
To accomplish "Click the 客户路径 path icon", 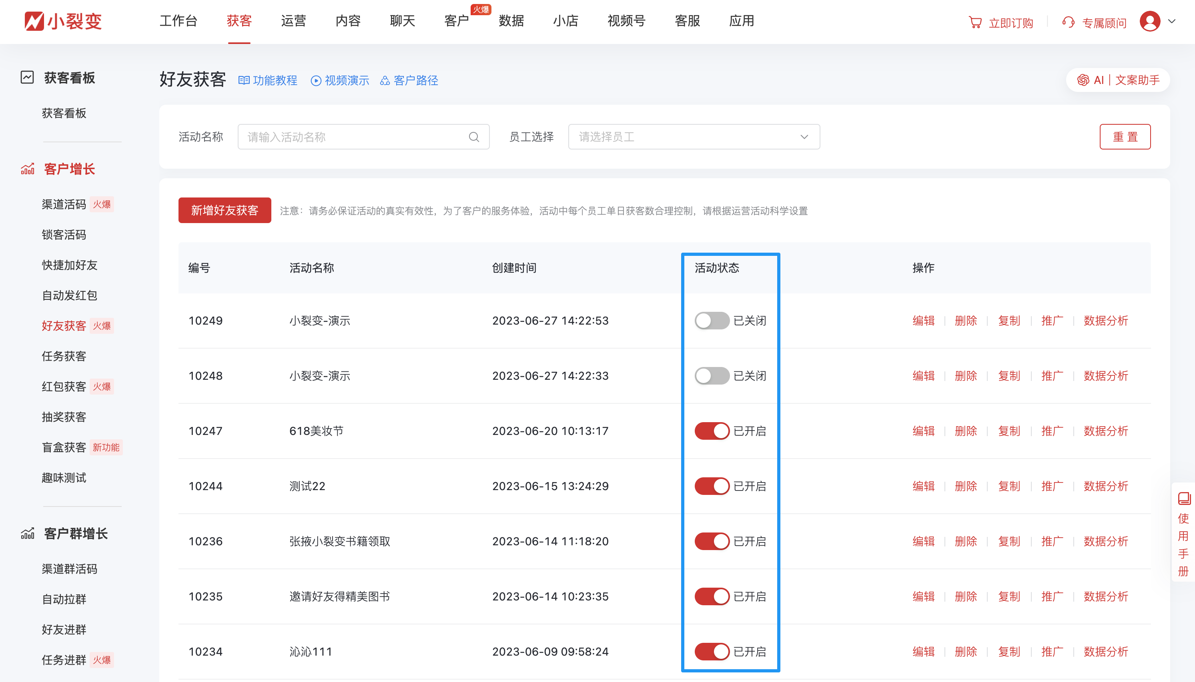I will 385,80.
